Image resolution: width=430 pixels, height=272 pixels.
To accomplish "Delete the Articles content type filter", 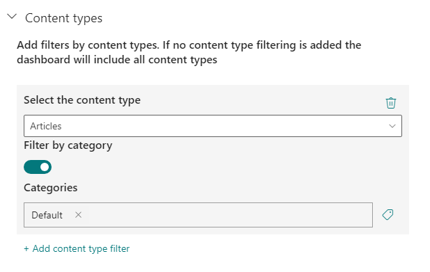I will pyautogui.click(x=391, y=103).
